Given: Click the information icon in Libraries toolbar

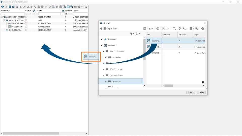Looking at the screenshot, I should [x=203, y=28].
